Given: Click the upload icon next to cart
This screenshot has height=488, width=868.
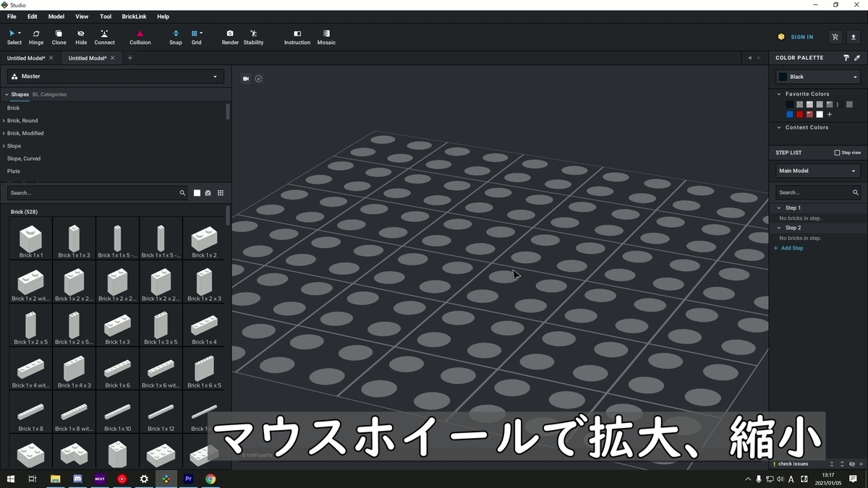Looking at the screenshot, I should (854, 37).
